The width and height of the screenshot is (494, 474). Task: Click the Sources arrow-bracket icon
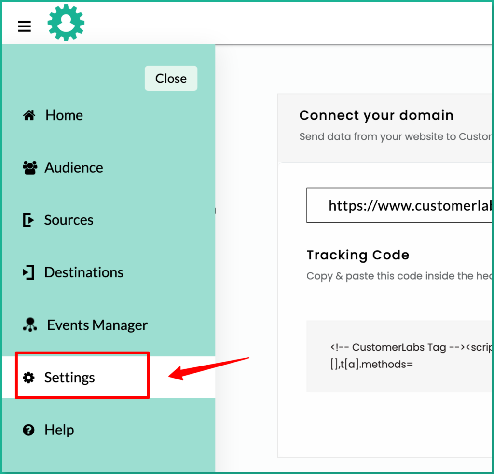click(x=28, y=220)
